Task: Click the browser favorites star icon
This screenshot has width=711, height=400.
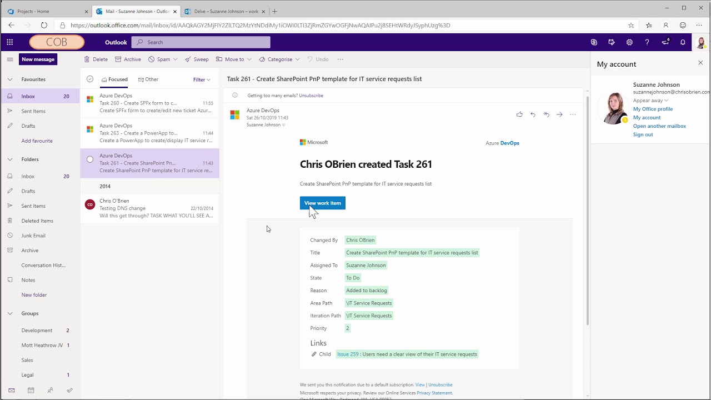Action: [631, 25]
